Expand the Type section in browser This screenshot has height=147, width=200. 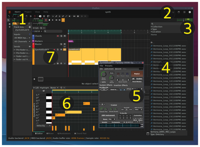tap(154, 29)
